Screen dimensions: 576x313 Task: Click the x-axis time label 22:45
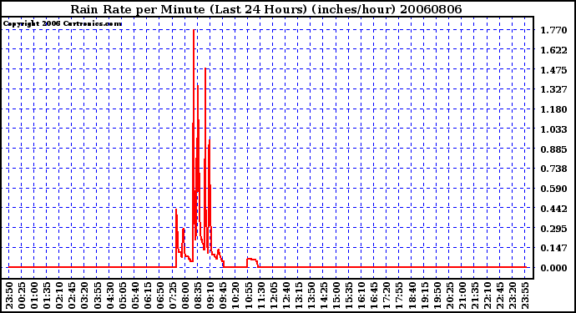pyautogui.click(x=501, y=295)
